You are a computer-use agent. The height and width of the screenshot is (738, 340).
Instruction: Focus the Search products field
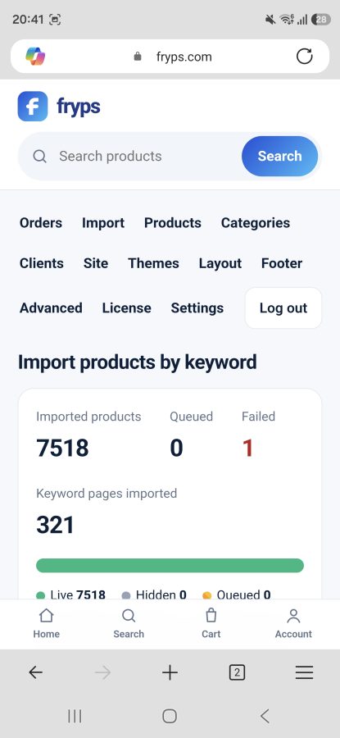[136, 157]
